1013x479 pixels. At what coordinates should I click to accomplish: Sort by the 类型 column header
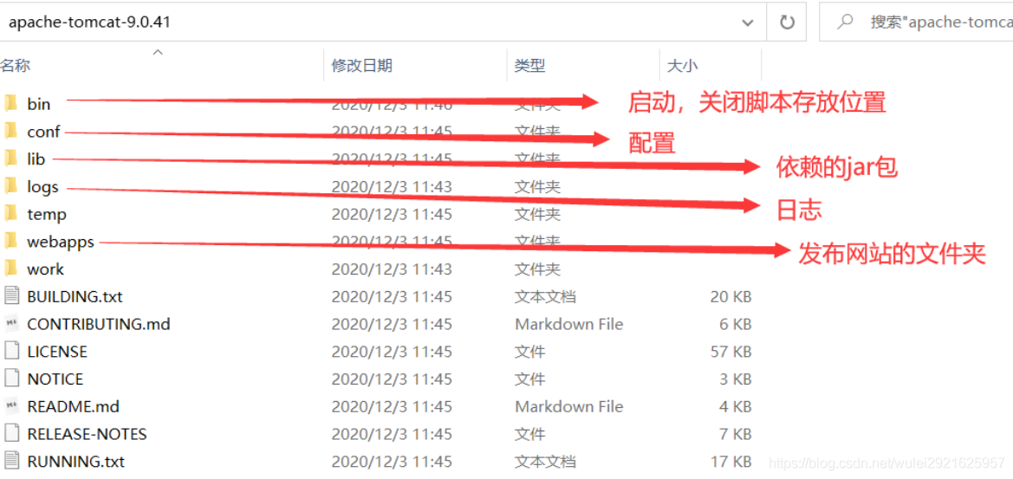coord(529,65)
